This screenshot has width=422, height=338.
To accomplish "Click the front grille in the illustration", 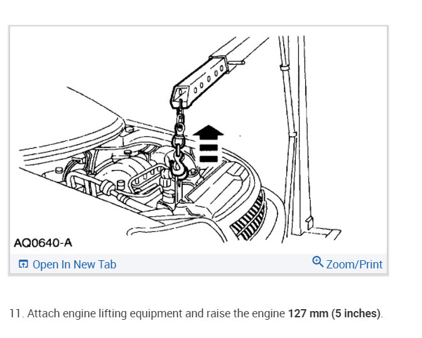I will [248, 219].
